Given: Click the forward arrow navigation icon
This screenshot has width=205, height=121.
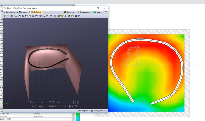Looking at the screenshot, I should point(8,16).
